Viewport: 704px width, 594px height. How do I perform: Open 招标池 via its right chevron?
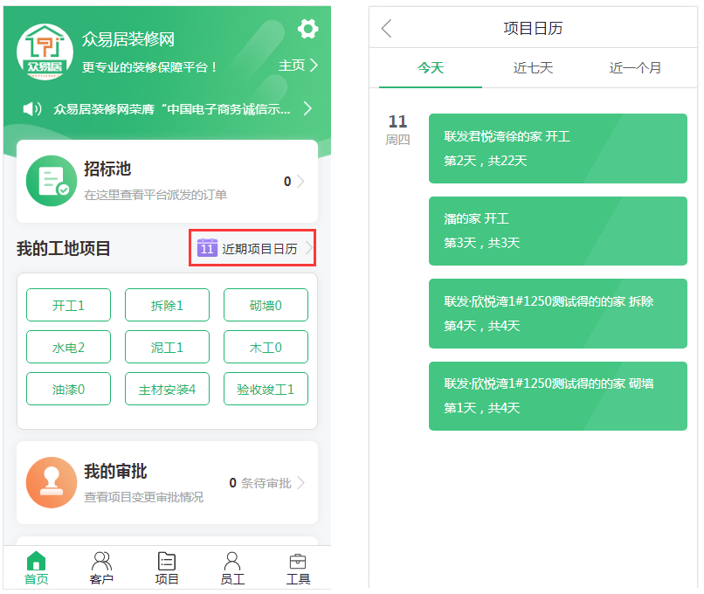301,182
